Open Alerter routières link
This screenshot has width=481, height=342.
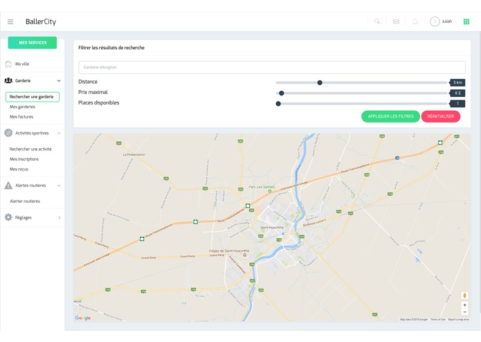25,201
